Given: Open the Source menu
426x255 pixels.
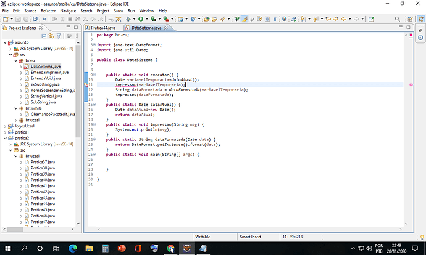Looking at the screenshot, I should (30, 11).
